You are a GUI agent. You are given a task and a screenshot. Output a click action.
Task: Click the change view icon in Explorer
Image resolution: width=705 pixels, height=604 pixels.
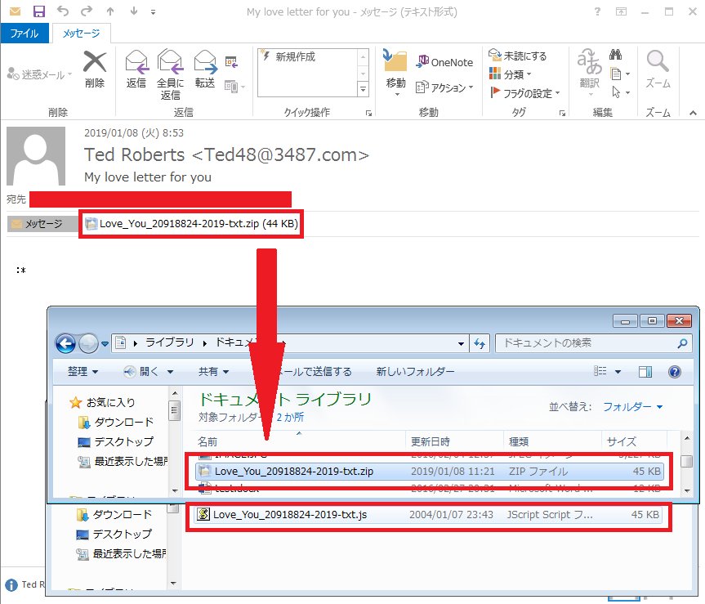point(600,371)
